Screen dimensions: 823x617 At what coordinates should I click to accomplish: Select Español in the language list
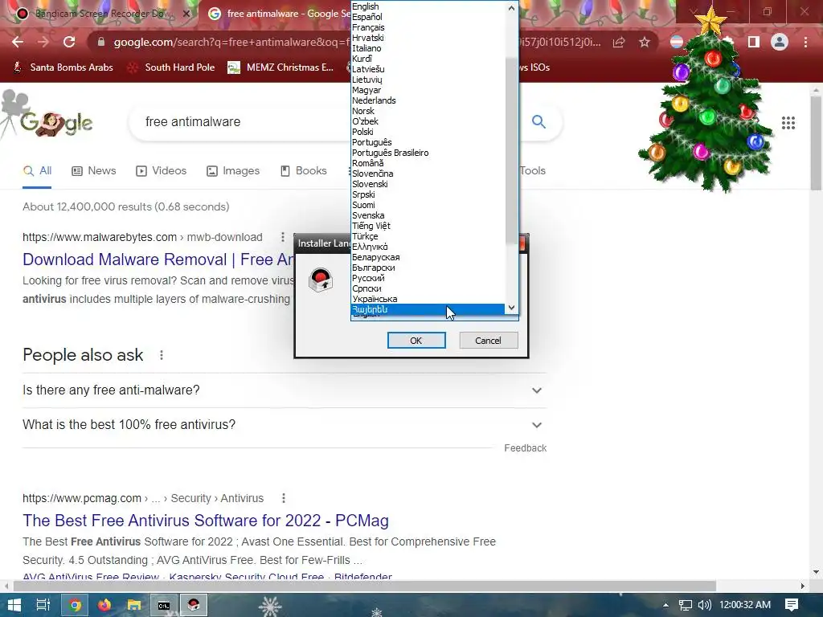click(428, 17)
